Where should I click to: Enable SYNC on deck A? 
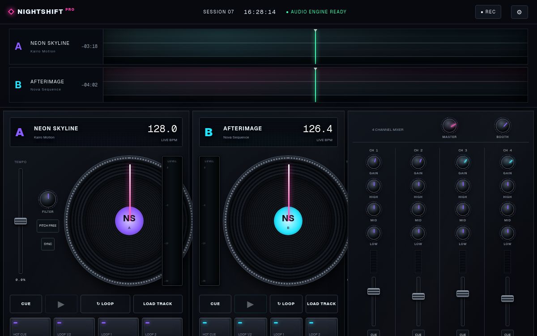(x=48, y=244)
